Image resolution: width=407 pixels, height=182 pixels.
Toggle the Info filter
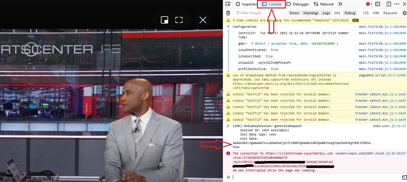click(337, 13)
